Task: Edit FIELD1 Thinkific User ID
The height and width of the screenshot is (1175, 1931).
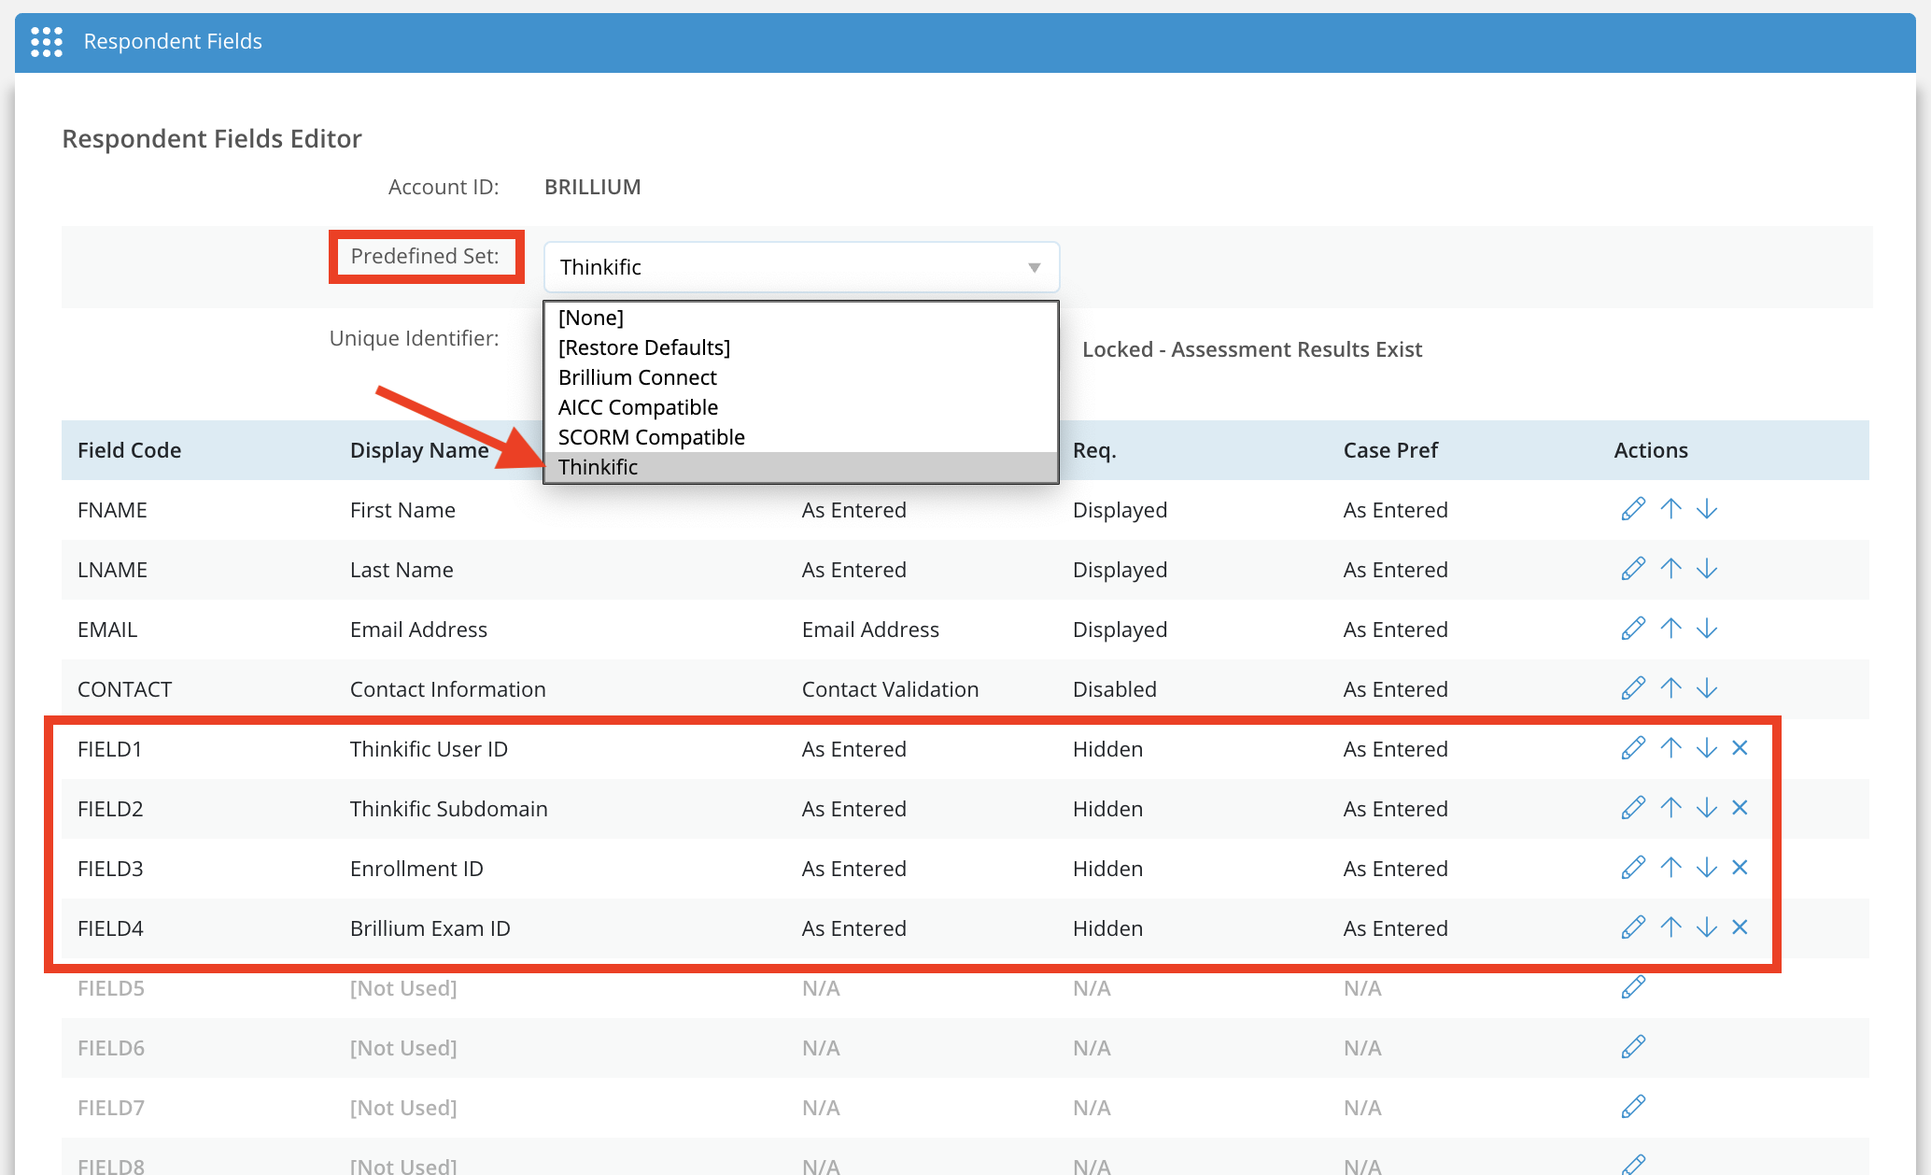Action: click(1633, 748)
